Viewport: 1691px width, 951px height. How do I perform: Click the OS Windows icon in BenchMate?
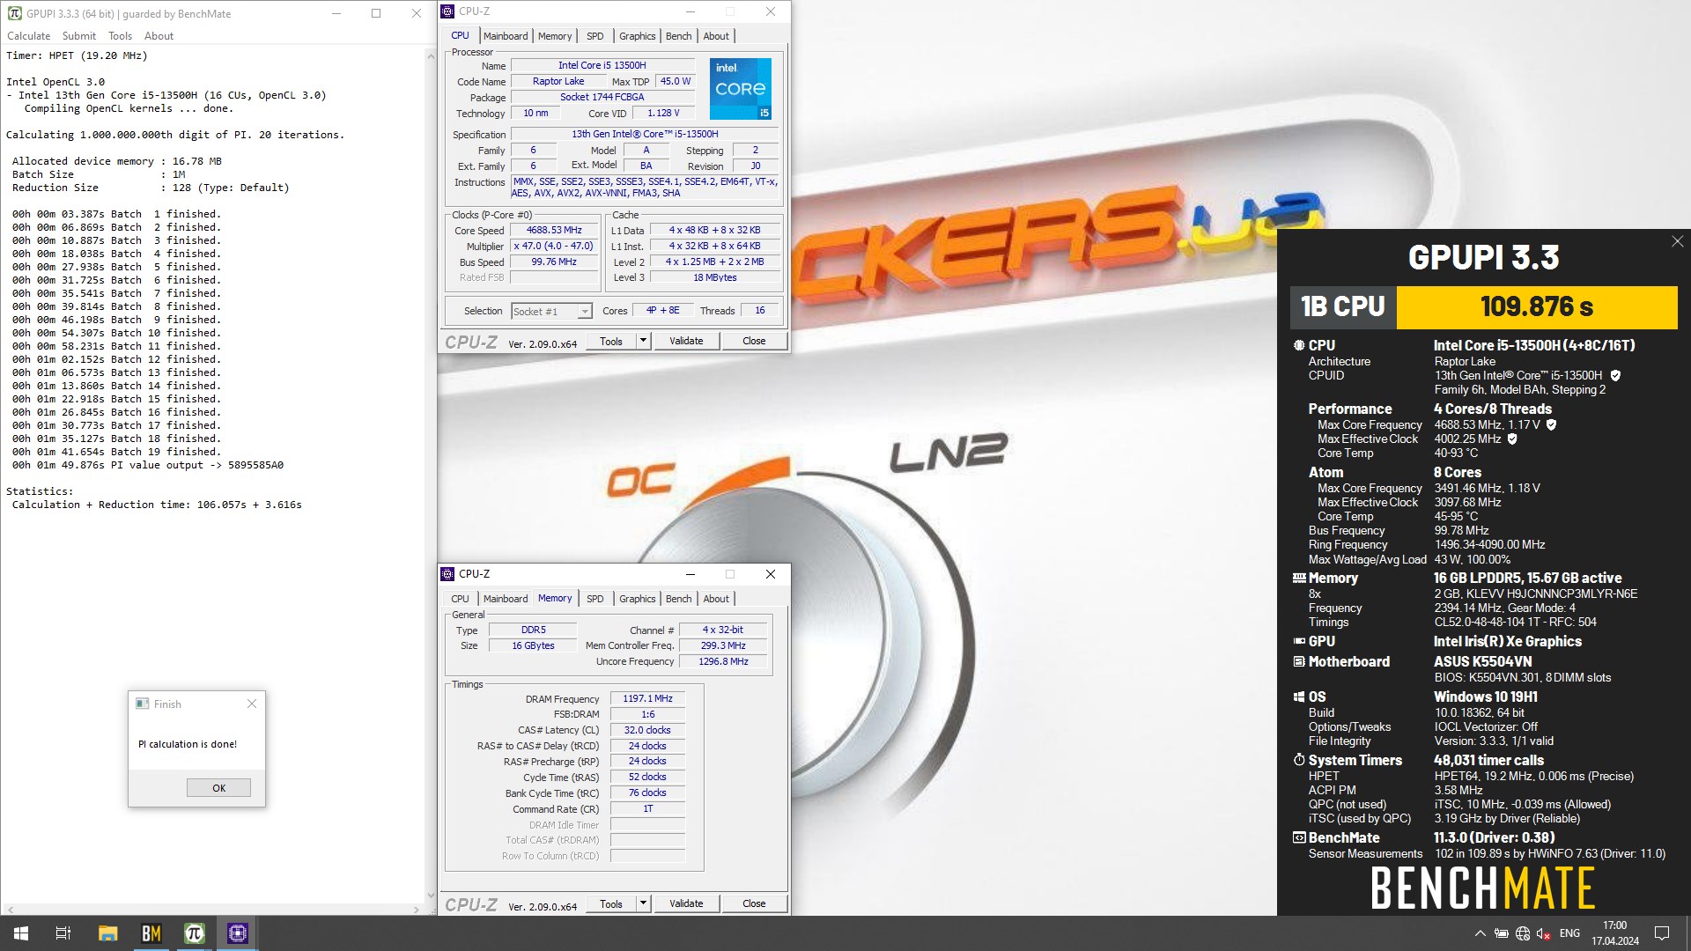(1299, 697)
